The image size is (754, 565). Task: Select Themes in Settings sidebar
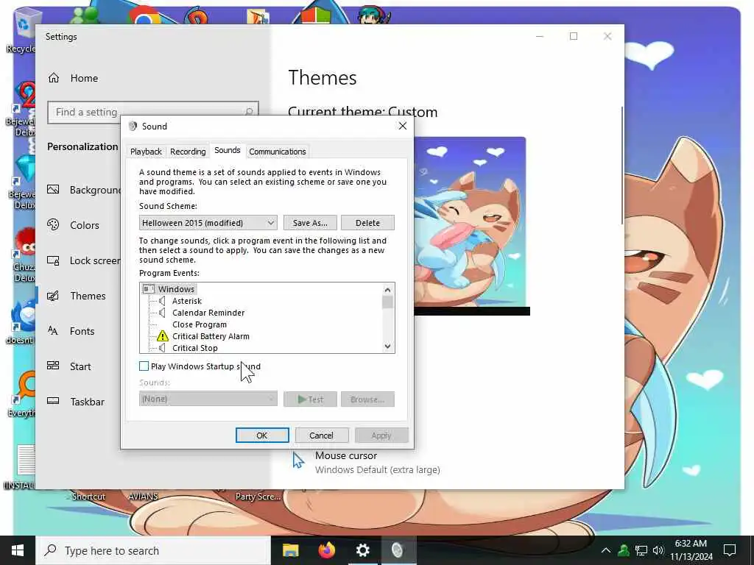(x=76, y=296)
